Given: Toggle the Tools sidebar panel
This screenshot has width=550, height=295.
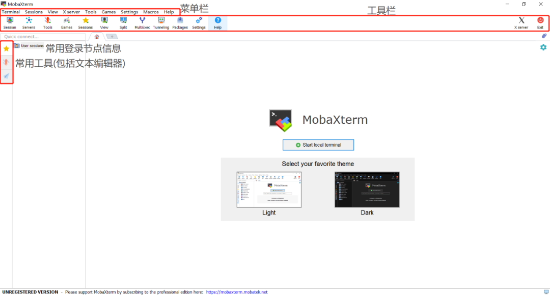Looking at the screenshot, I should (6, 62).
